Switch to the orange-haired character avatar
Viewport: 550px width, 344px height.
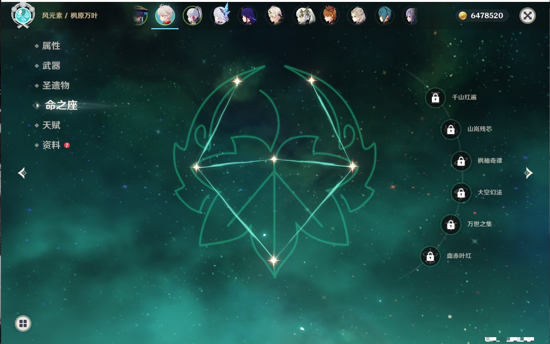(x=329, y=16)
